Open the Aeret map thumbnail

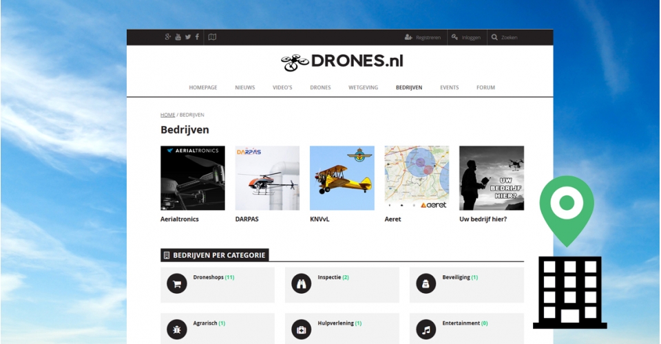pos(417,178)
